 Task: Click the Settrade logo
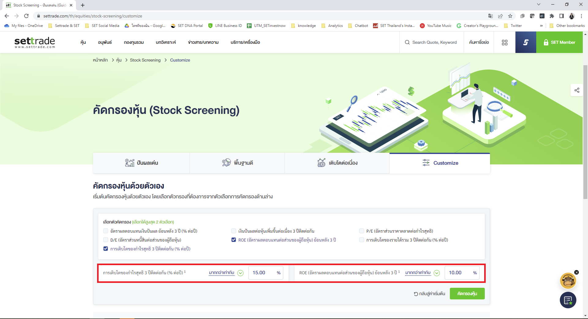tap(34, 42)
